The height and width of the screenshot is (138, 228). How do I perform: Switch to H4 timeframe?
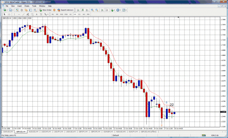[75, 14]
